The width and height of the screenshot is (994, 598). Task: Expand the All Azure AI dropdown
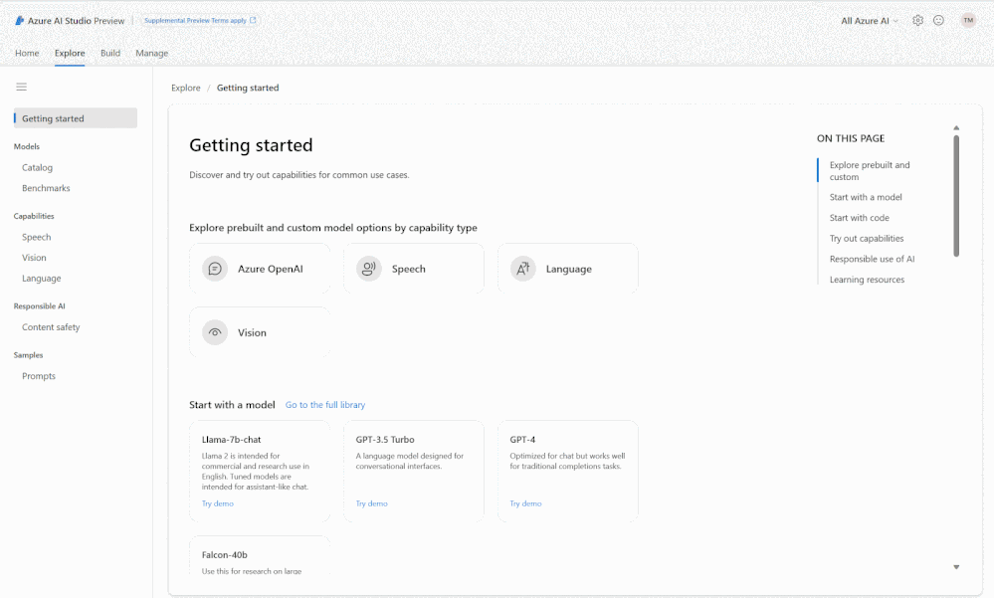pos(869,20)
